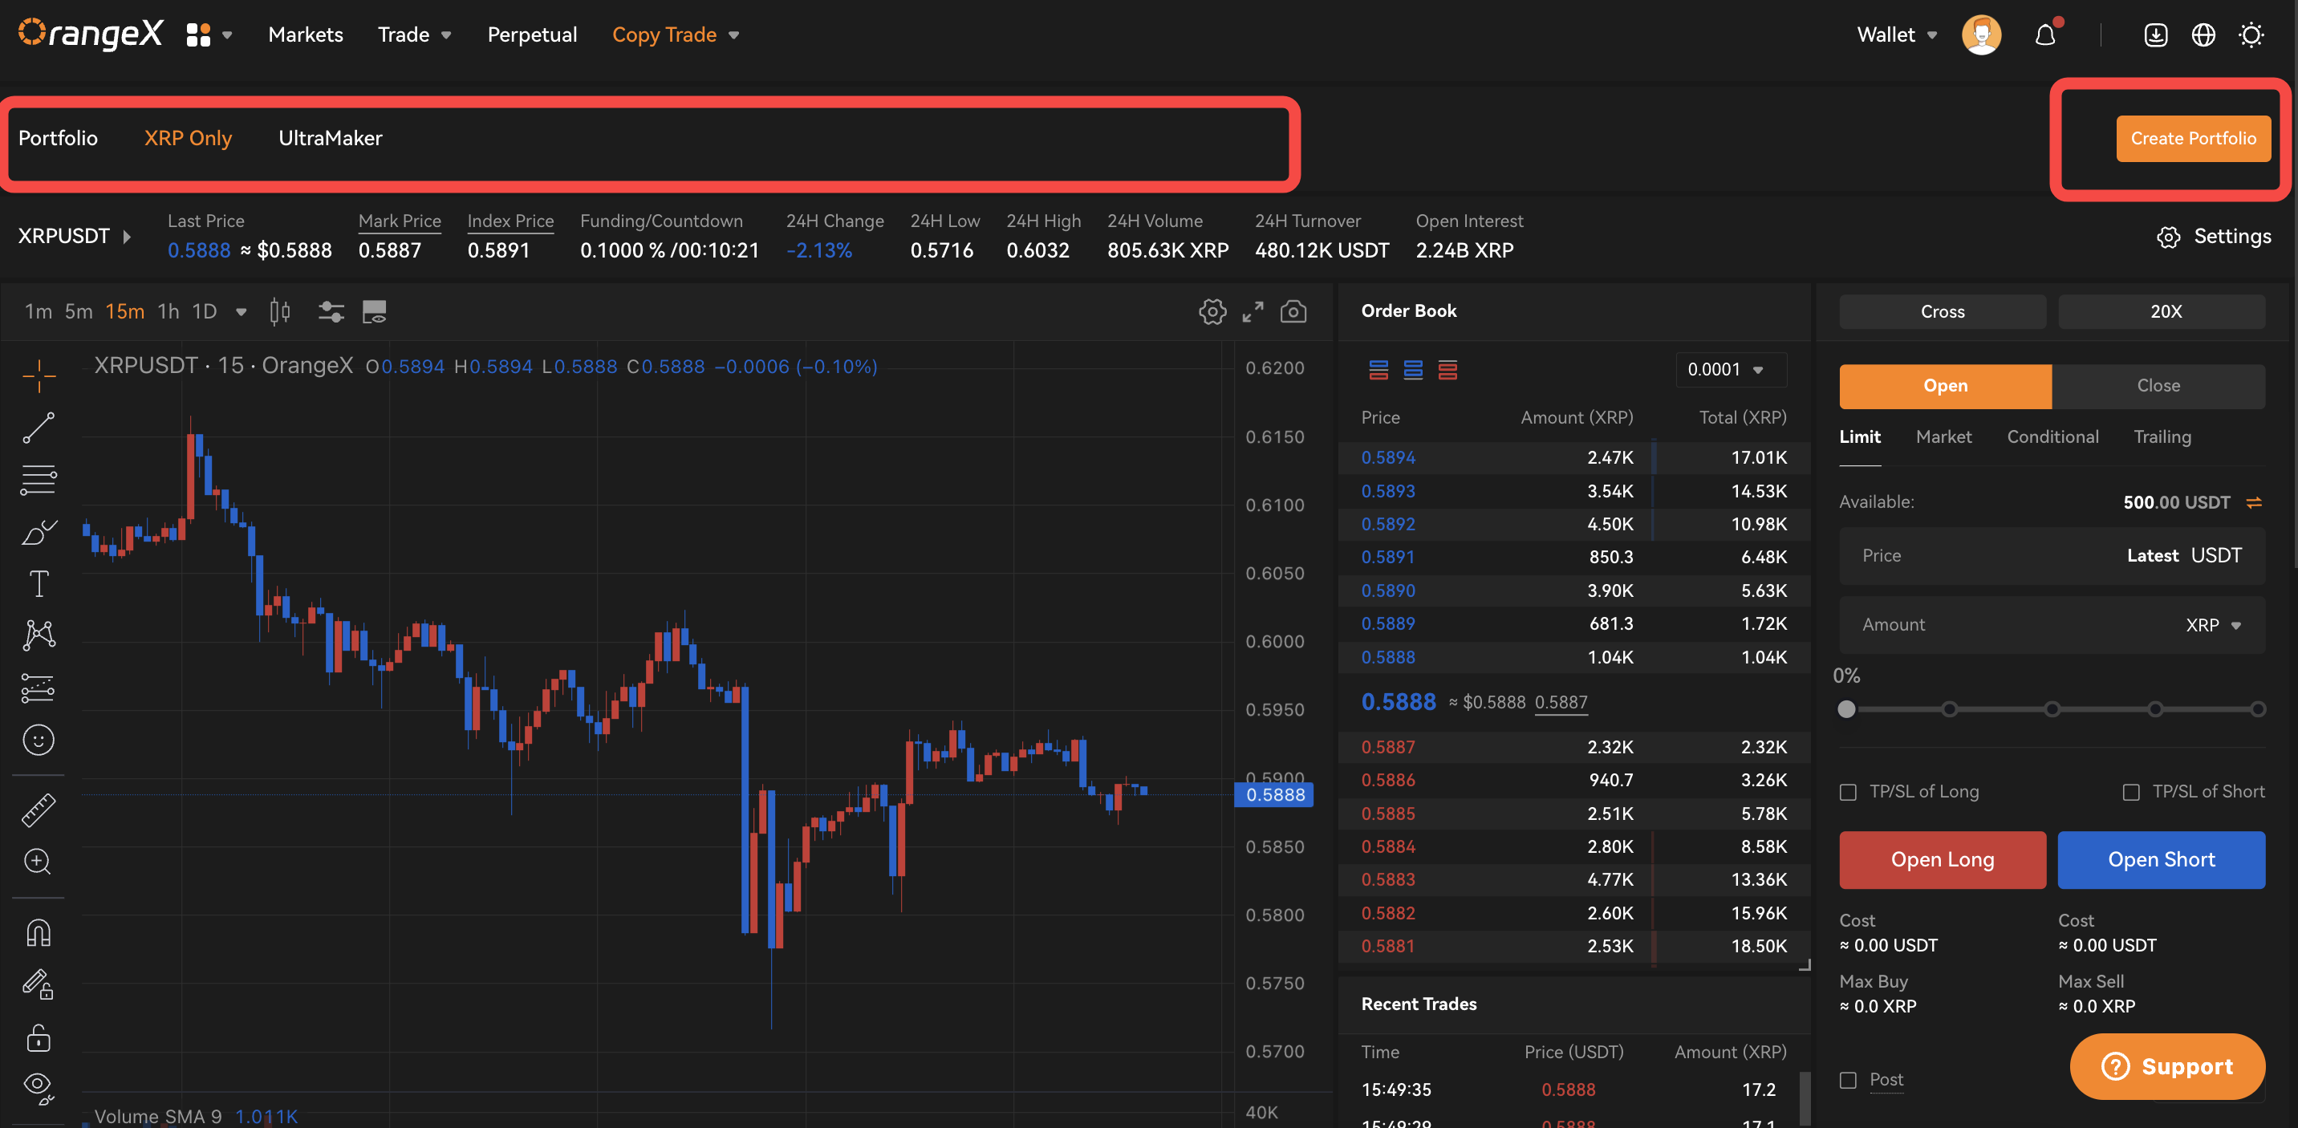Open chart template layout icon
Viewport: 2298px width, 1128px height.
(x=374, y=311)
